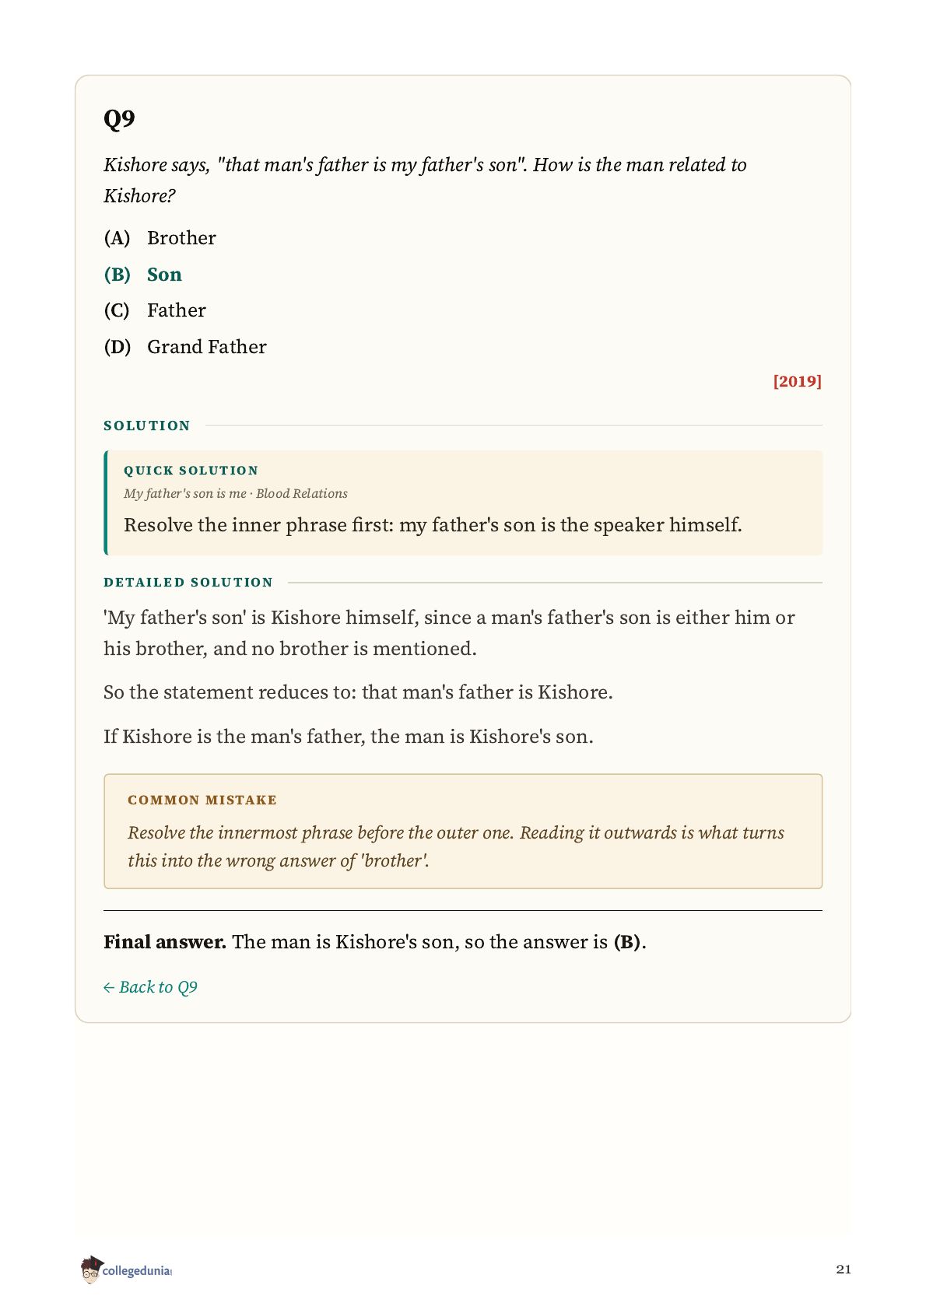
Task: Click the Final answer line
Action: coord(375,942)
